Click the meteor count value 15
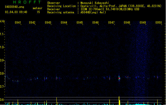Viewport: 166px width, 105px height. click(x=38, y=12)
